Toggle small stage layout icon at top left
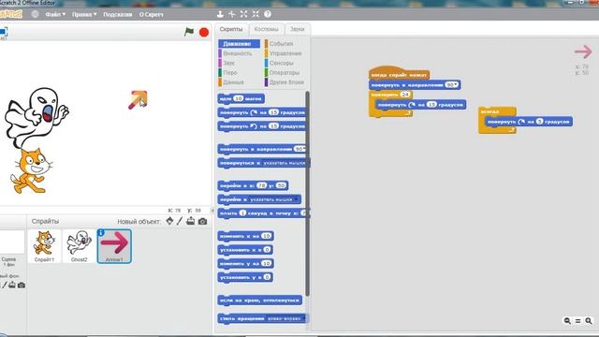599x337 pixels. (x=4, y=32)
